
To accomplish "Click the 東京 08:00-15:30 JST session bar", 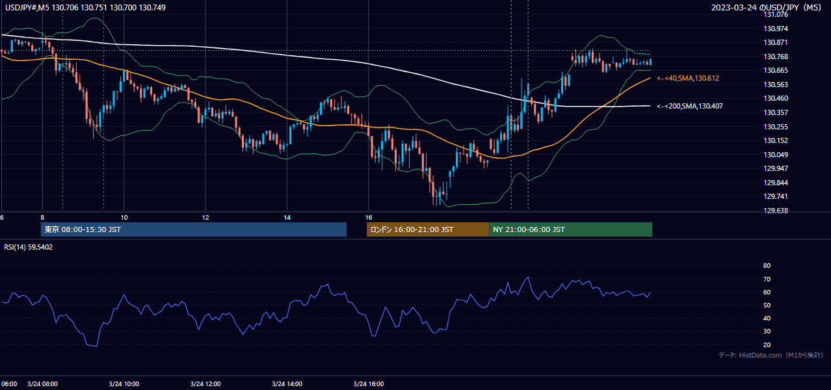I will pos(194,229).
